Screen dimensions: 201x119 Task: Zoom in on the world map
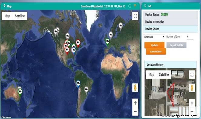(x=135, y=103)
